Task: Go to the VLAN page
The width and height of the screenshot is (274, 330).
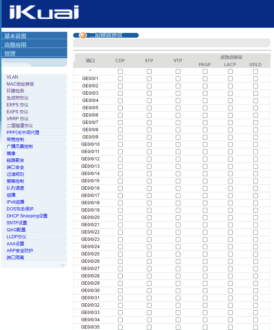Action: 12,77
